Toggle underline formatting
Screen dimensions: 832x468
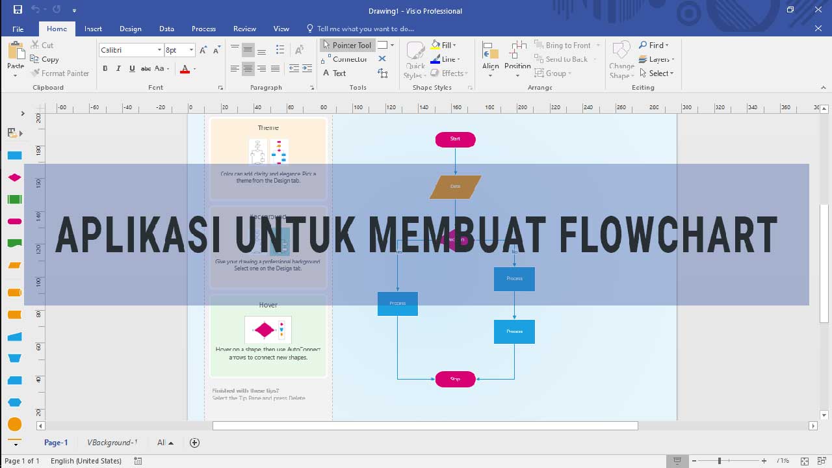(x=131, y=68)
